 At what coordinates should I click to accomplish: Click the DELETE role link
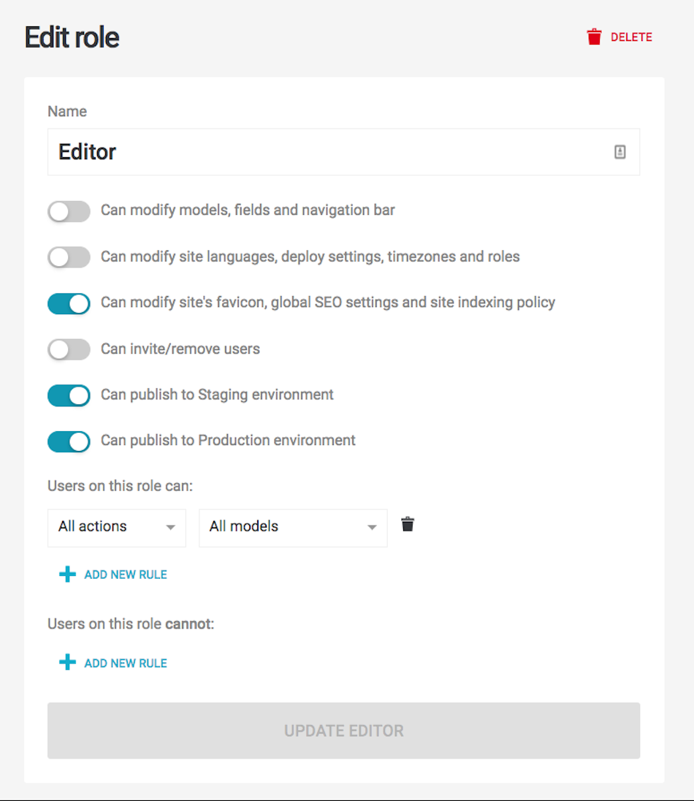pyautogui.click(x=631, y=37)
